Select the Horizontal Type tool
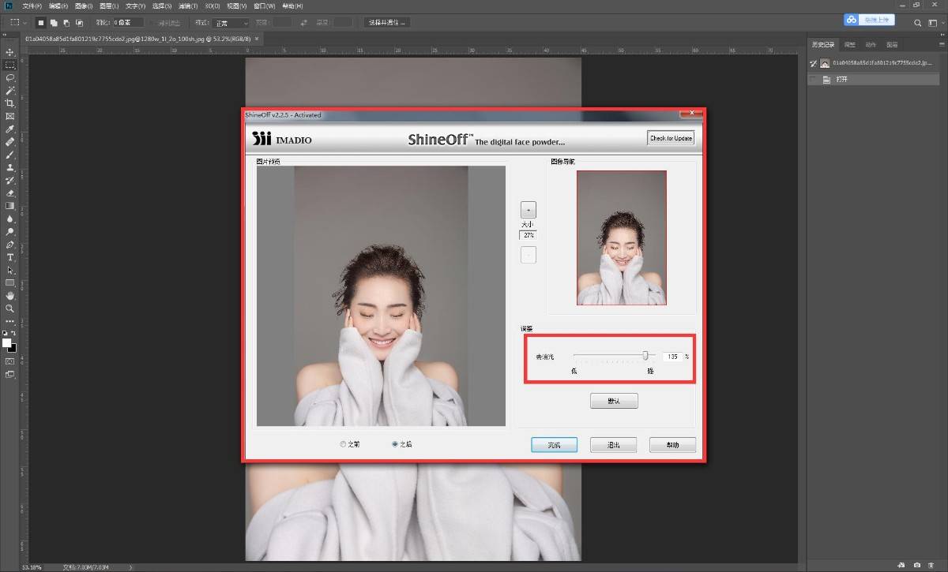The image size is (948, 572). click(10, 257)
